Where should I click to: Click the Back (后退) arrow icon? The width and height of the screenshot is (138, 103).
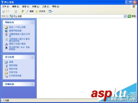tap(3, 11)
